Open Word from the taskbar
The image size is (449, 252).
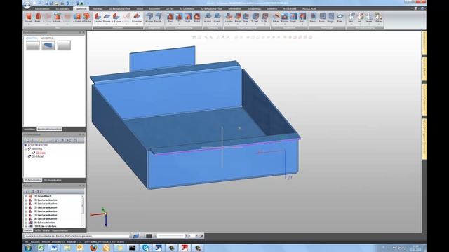54,248
